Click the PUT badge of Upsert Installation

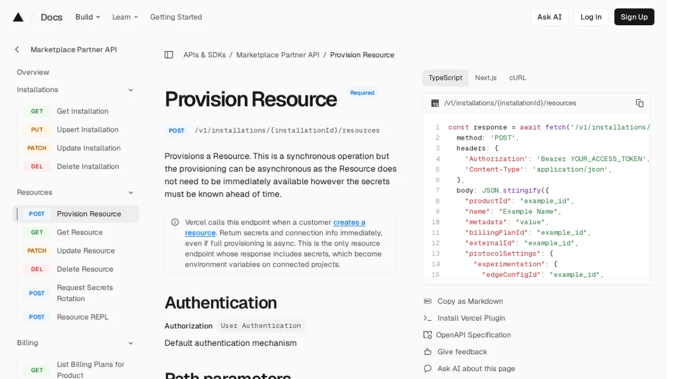(37, 130)
